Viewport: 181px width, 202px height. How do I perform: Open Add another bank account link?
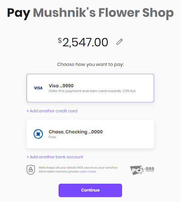tap(55, 157)
